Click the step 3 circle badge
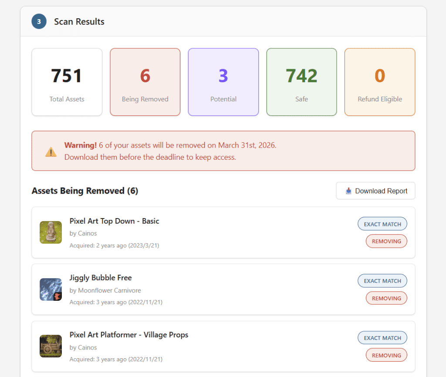The height and width of the screenshot is (377, 446). (x=39, y=21)
